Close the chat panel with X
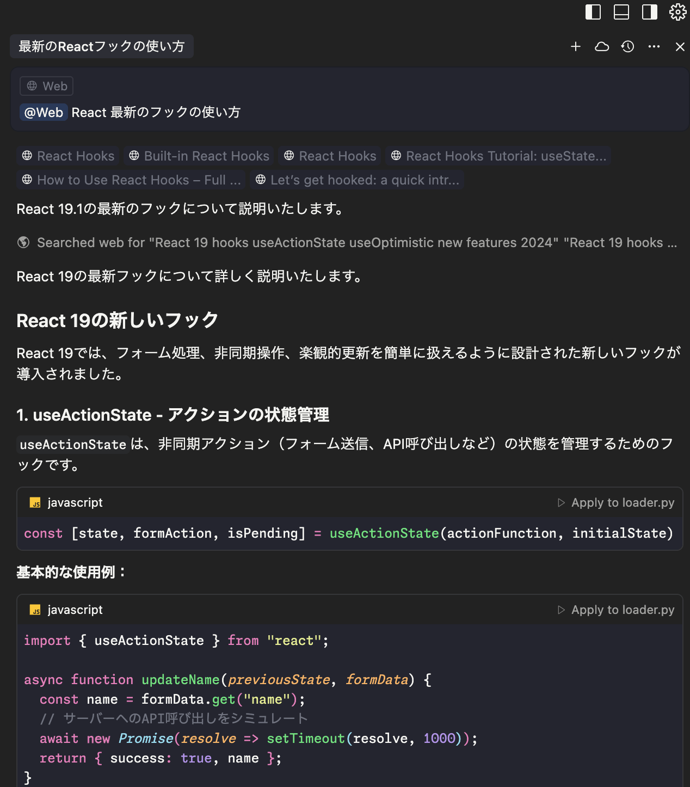Screen dimensions: 690x787 point(680,47)
